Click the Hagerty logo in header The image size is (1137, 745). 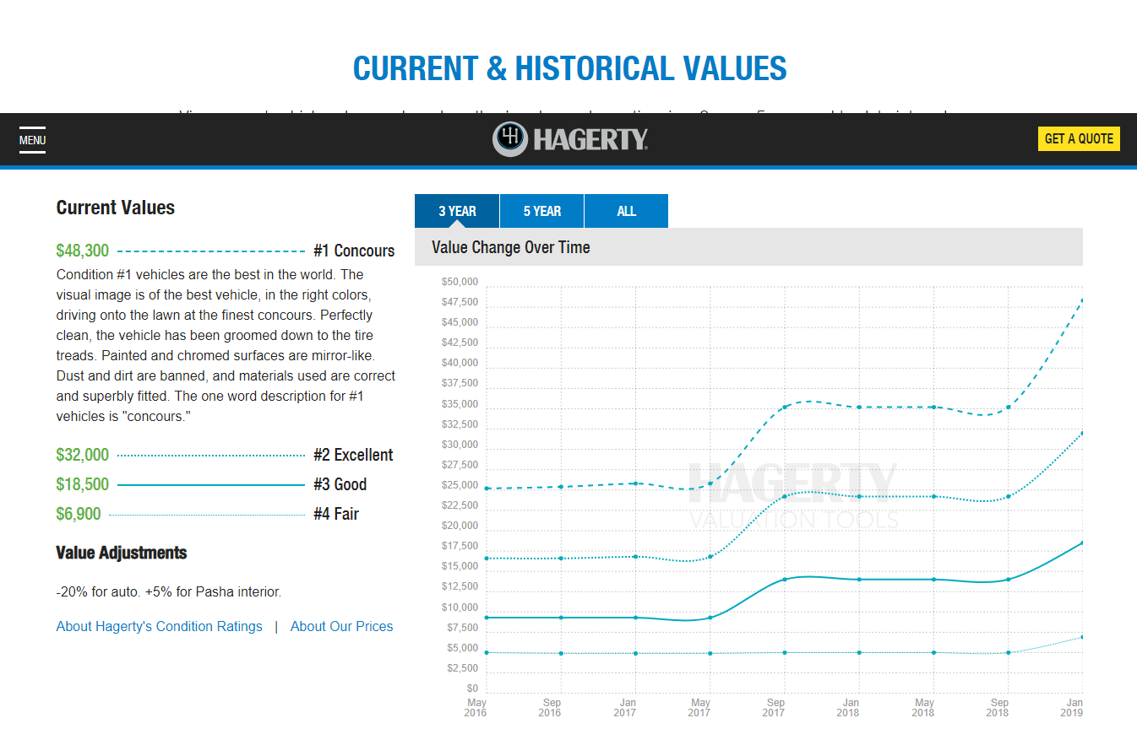pos(570,139)
